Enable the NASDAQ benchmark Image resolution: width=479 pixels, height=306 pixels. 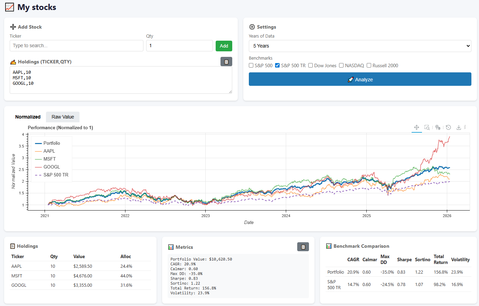click(x=341, y=65)
